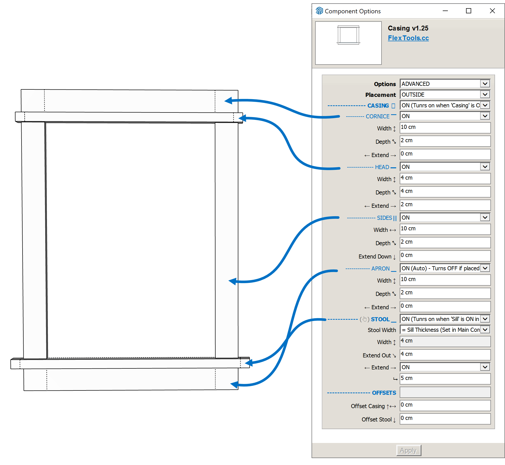The height and width of the screenshot is (465, 505).
Task: Click the hand icon beside STOOL label
Action: click(365, 319)
